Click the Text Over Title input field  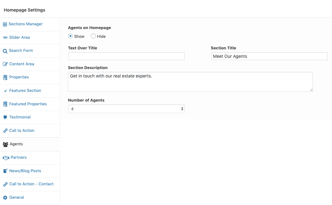click(x=126, y=56)
